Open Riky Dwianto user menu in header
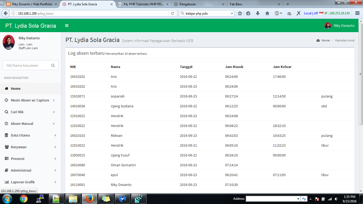This screenshot has height=204, width=363. click(x=339, y=25)
